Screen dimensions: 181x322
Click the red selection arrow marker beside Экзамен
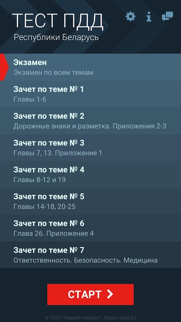tap(4, 67)
